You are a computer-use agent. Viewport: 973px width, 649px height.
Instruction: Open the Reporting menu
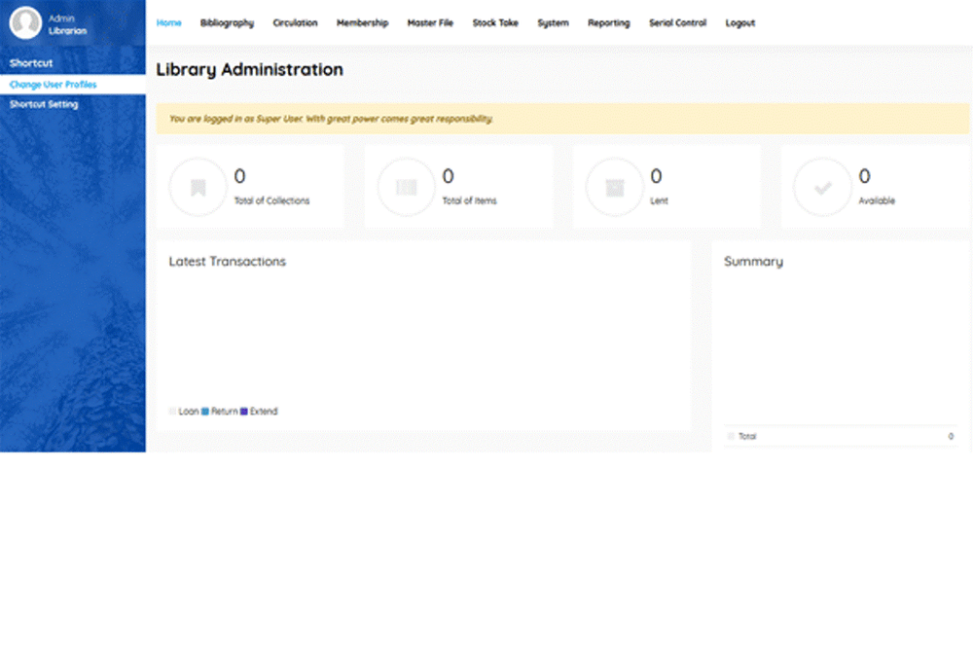tap(609, 22)
